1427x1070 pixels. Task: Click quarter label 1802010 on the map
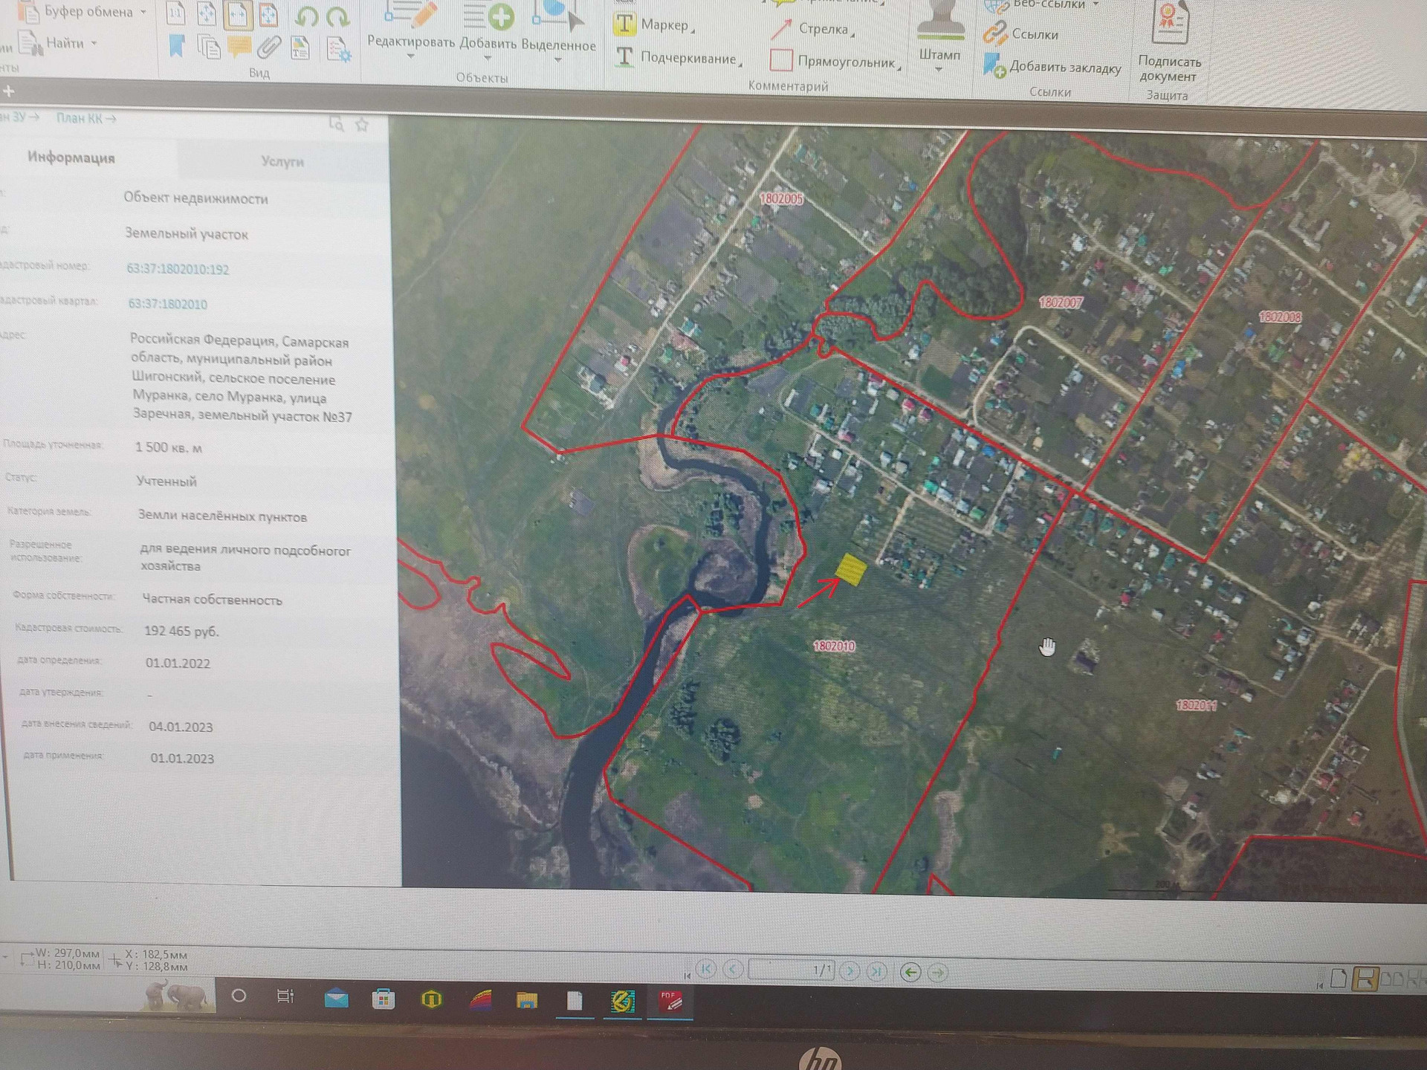pyautogui.click(x=834, y=646)
